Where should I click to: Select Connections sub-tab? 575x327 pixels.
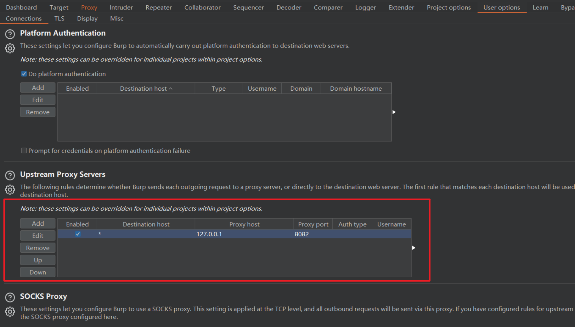[24, 19]
